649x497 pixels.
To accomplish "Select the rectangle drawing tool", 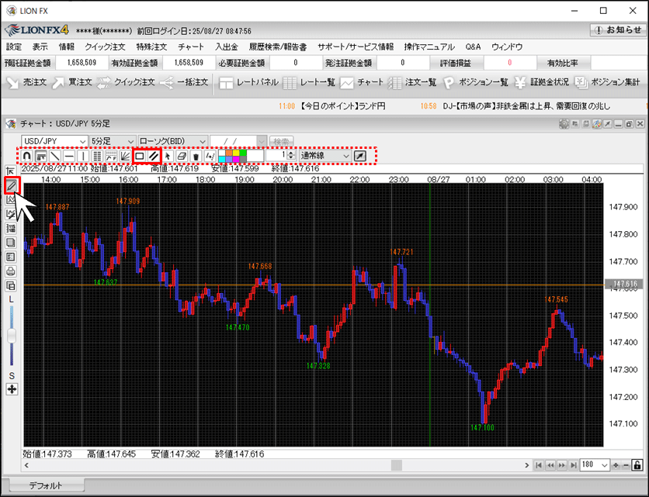I will pyautogui.click(x=140, y=156).
